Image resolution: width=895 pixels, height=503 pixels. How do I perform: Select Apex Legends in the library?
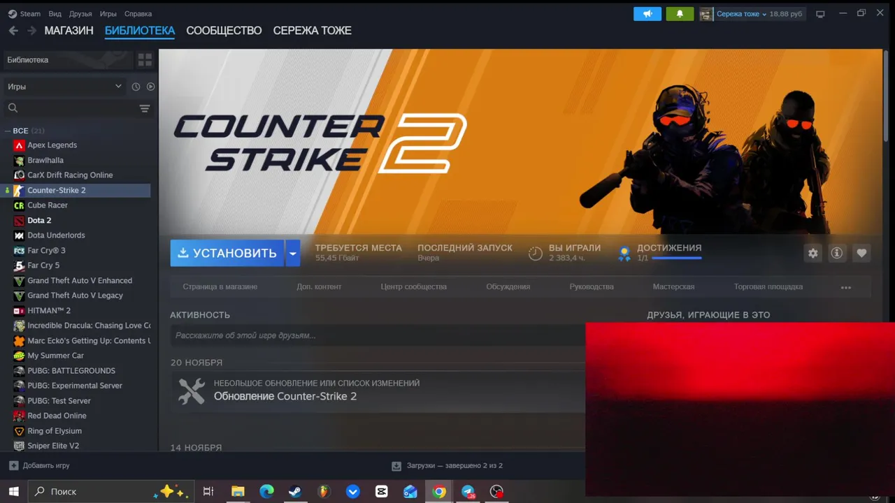tap(52, 145)
